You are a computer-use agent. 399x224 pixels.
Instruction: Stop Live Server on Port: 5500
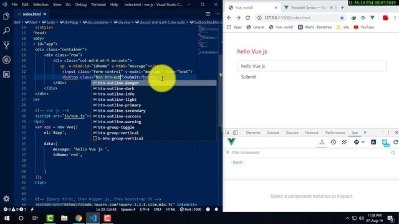190,209
